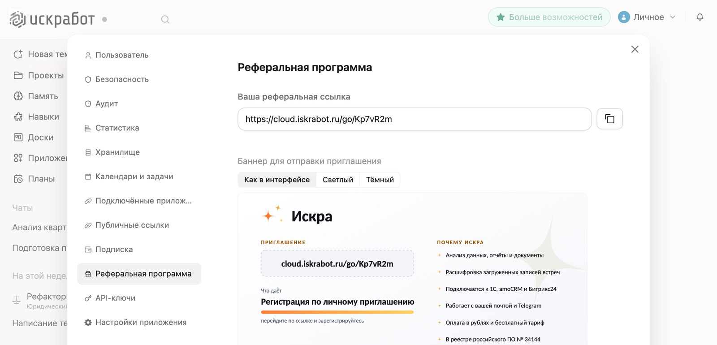Open Планы calendar-clock icon in sidebar
The image size is (717, 345).
pos(18,179)
